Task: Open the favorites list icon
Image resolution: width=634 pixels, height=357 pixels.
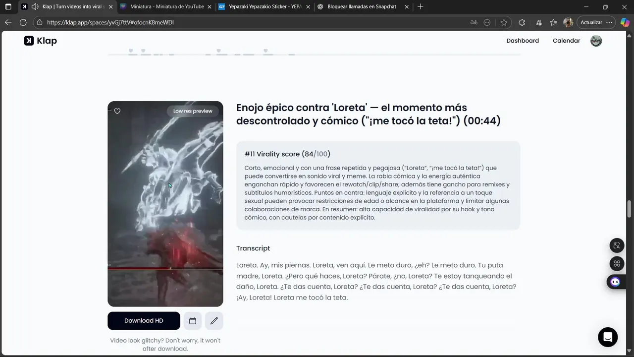Action: click(553, 22)
